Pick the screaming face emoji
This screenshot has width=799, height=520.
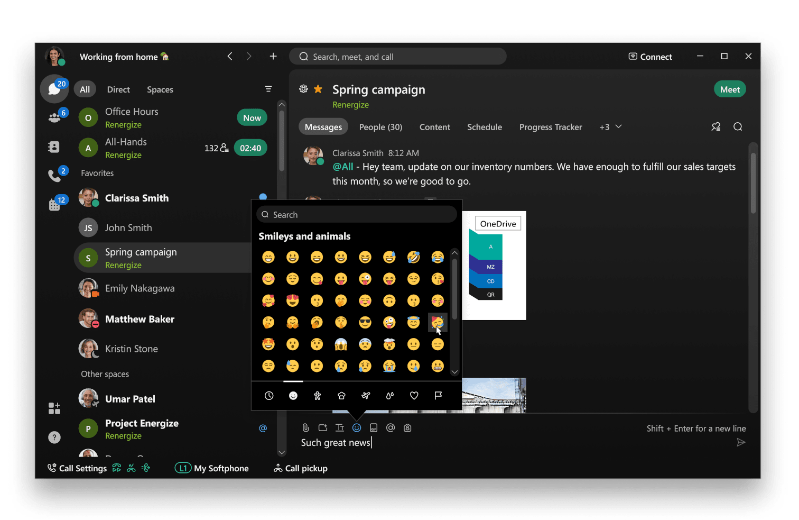tap(341, 344)
